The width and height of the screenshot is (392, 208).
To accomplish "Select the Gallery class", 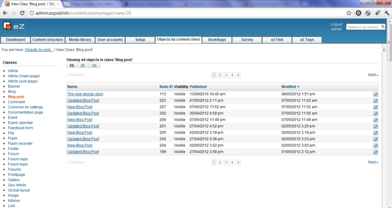I will click(14, 180).
